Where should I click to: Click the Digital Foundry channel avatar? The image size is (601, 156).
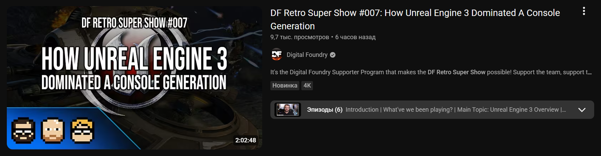coord(276,55)
